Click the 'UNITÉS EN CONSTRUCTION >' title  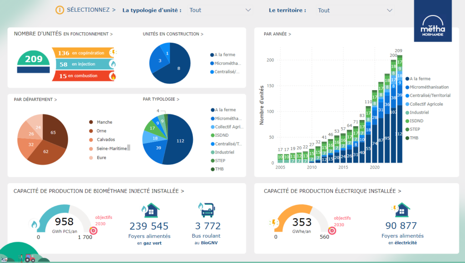coord(173,34)
